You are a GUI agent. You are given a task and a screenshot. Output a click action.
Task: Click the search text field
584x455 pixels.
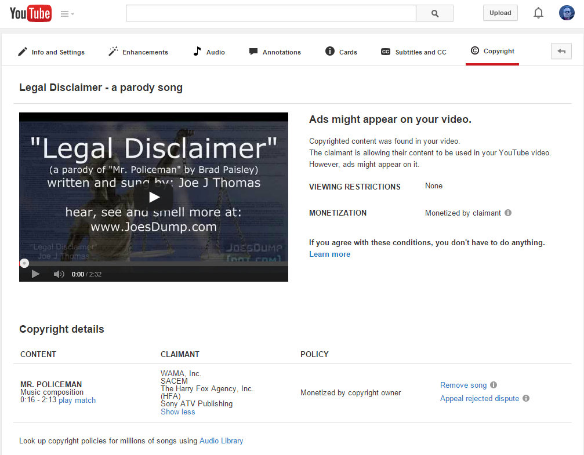point(271,13)
